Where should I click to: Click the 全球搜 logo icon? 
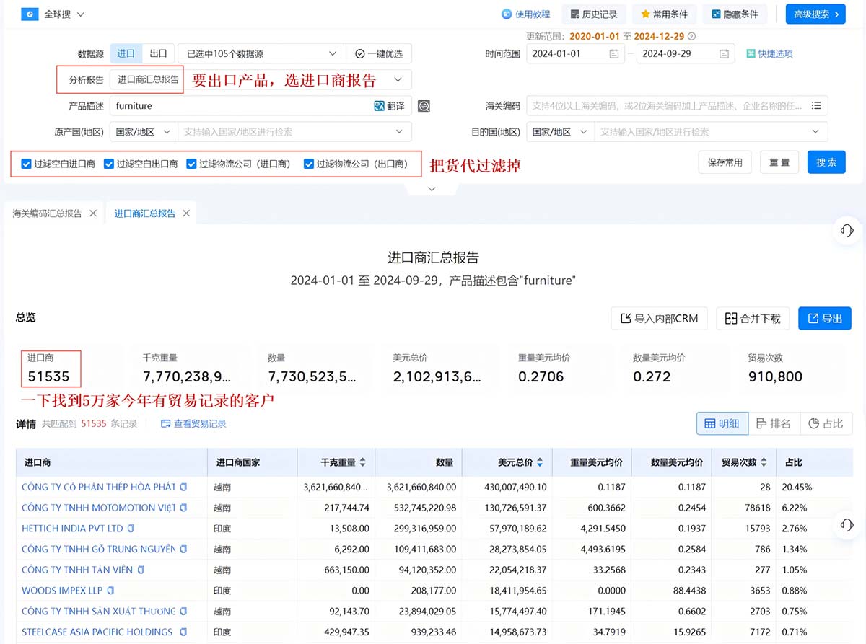pos(30,14)
